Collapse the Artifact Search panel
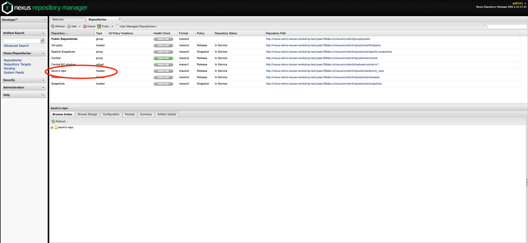The height and width of the screenshot is (243, 528). tap(43, 33)
